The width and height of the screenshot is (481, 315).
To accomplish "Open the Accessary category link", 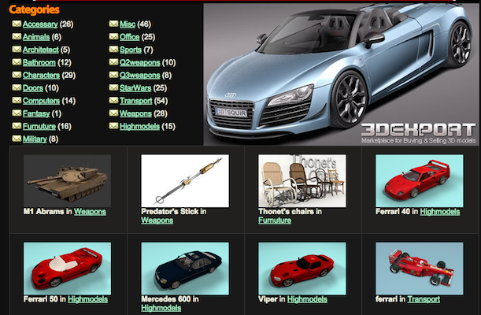I will click(x=40, y=24).
